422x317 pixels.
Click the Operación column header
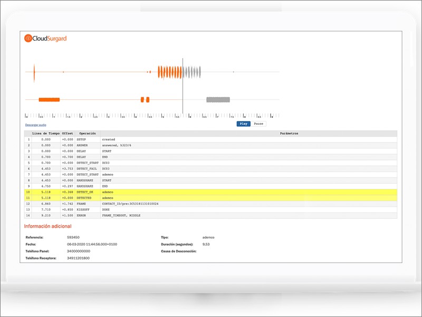(88, 134)
